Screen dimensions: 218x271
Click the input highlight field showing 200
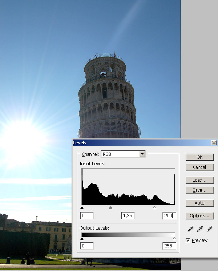169,216
